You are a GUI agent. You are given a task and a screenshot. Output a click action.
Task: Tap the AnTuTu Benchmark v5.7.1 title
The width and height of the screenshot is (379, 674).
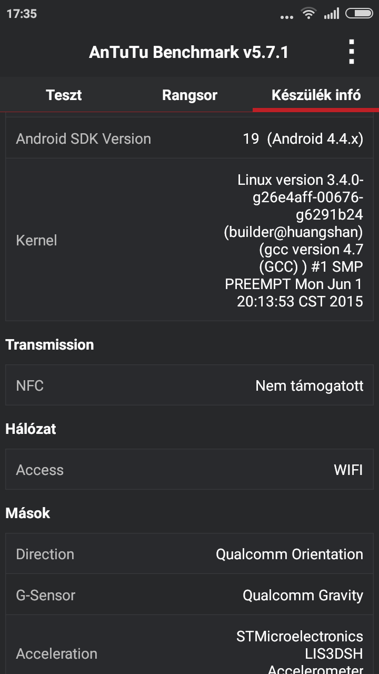click(x=188, y=52)
